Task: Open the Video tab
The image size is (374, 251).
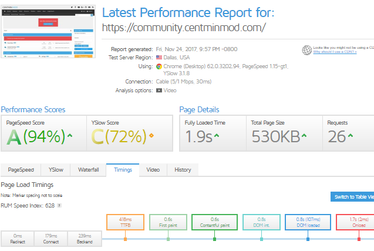Action: pos(153,170)
